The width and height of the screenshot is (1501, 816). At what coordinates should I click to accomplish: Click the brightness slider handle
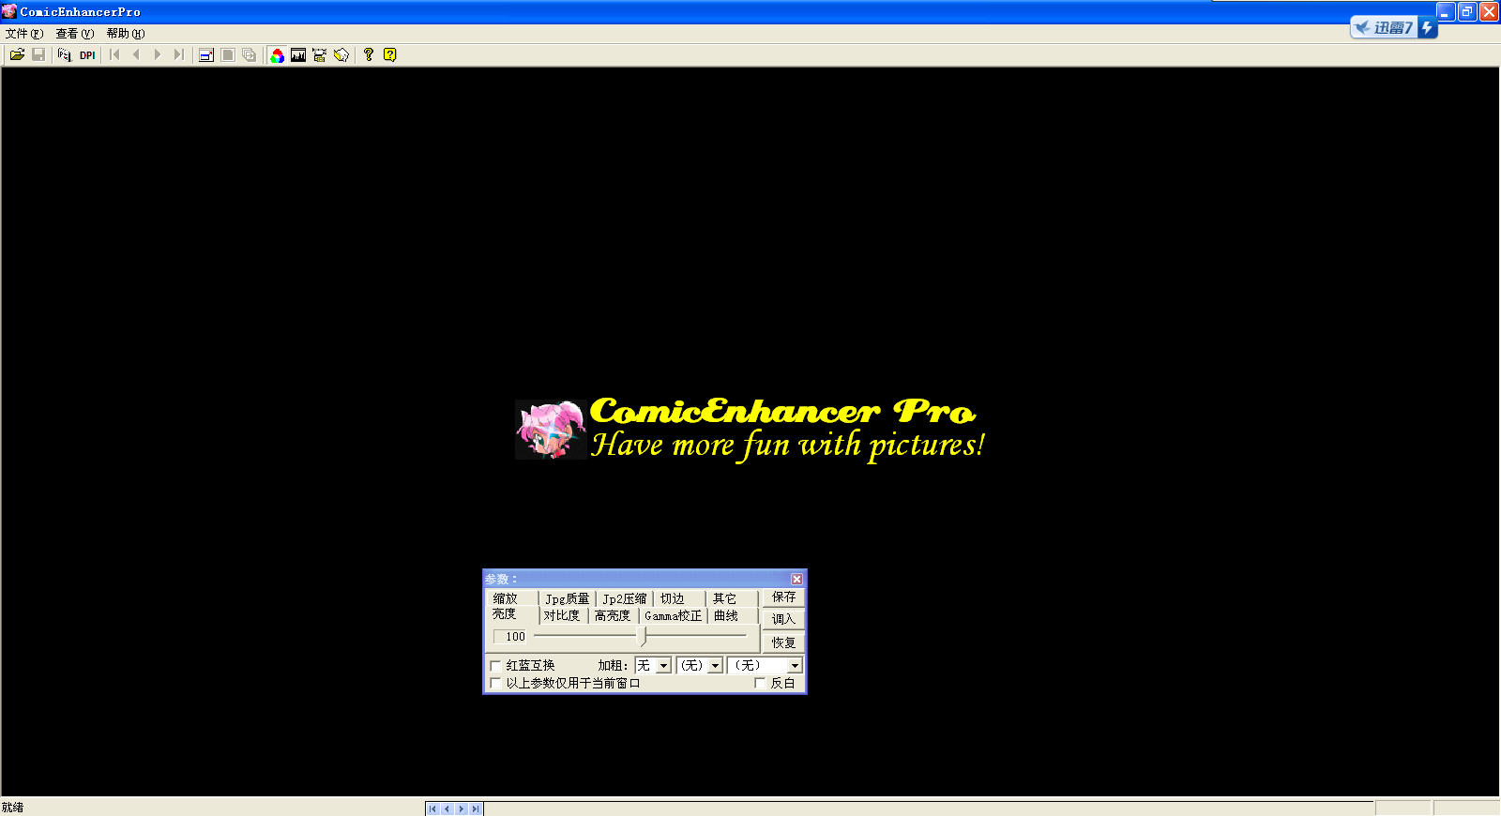click(644, 636)
